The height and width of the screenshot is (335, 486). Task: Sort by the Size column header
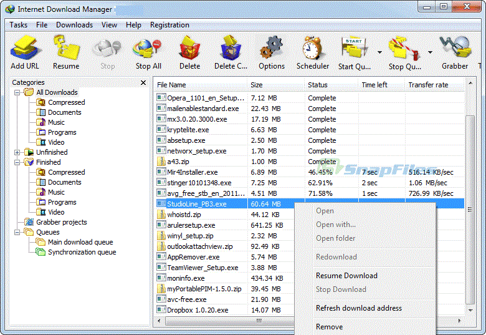click(275, 85)
